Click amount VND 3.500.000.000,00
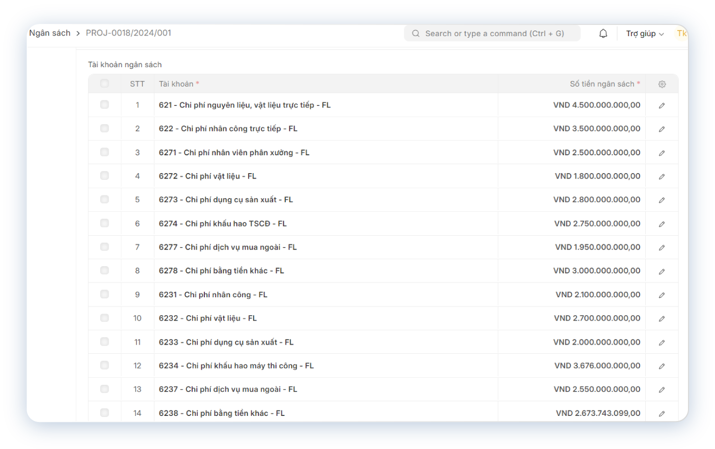Screen dimensions: 715x449 pos(597,129)
